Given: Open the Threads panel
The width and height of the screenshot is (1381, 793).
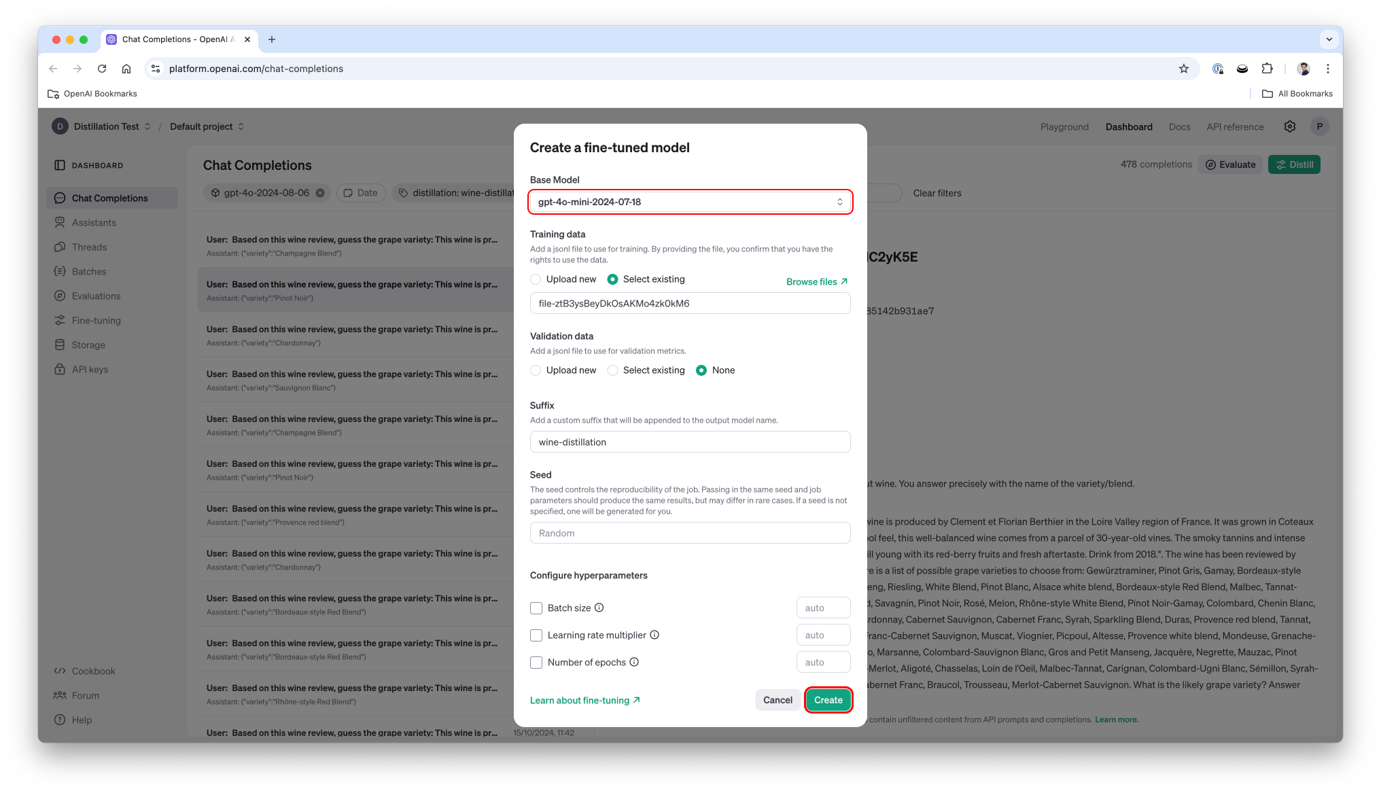Looking at the screenshot, I should pos(89,247).
